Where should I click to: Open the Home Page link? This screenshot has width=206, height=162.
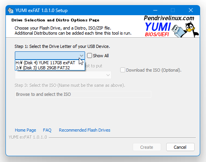[x=25, y=130]
